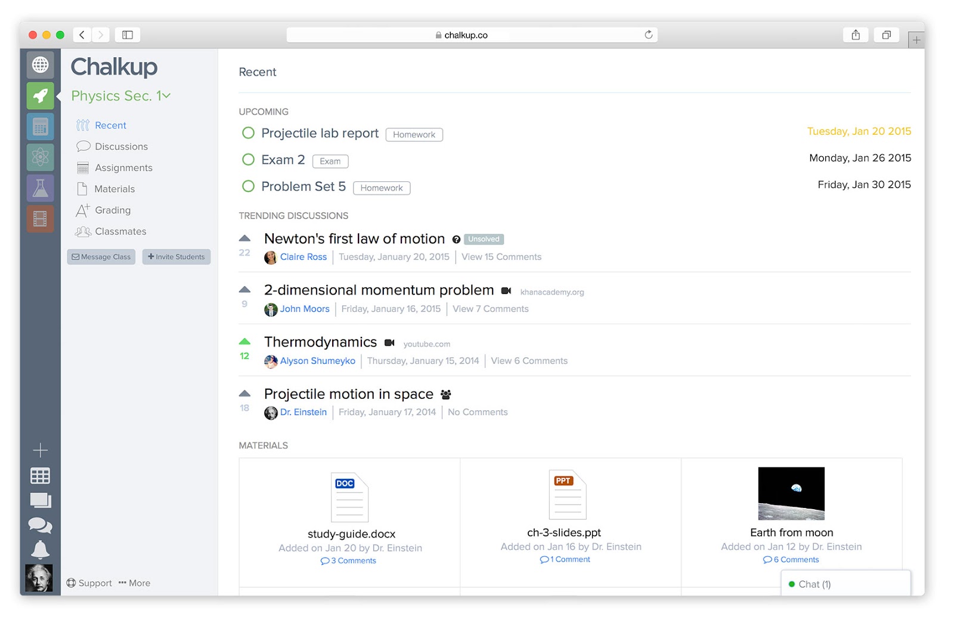Click the Chalkup logo

tap(114, 67)
